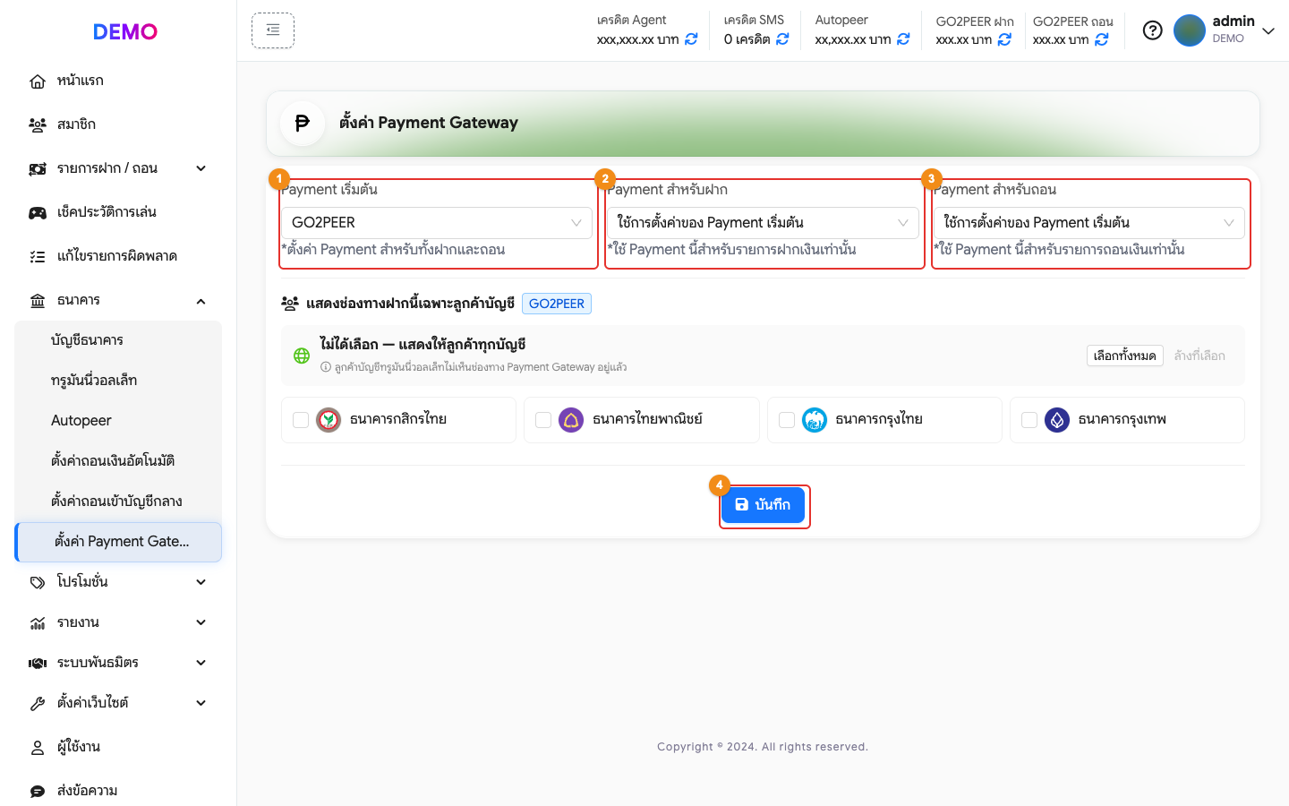Open the admin account dropdown arrow

click(x=1268, y=30)
